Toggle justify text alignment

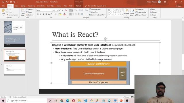[78, 14]
